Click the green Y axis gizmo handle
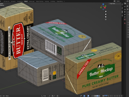 coord(106,6)
